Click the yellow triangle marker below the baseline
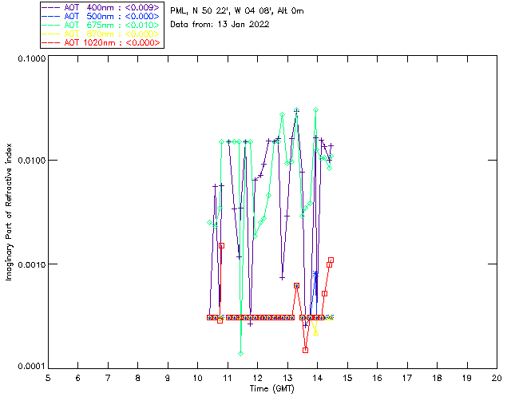Viewport: 511px width, 409px height. tap(315, 333)
